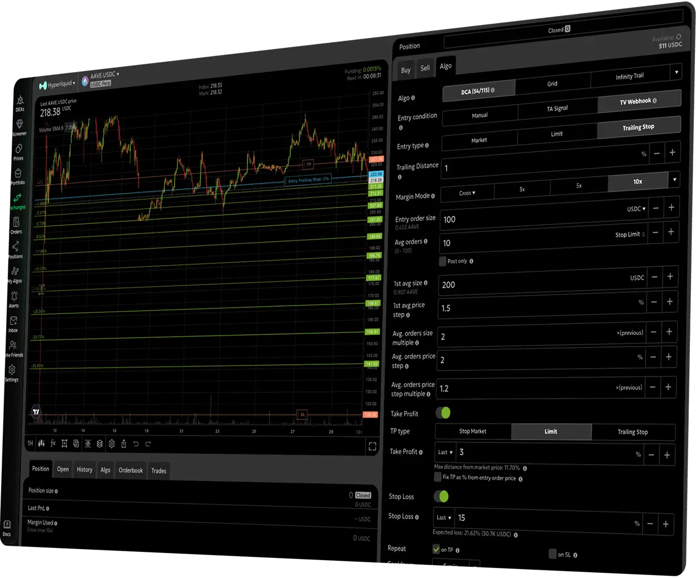The width and height of the screenshot is (696, 579).
Task: Switch to the Orderbook tab
Action: point(130,470)
